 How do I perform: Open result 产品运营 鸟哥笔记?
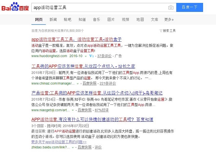[97, 93]
